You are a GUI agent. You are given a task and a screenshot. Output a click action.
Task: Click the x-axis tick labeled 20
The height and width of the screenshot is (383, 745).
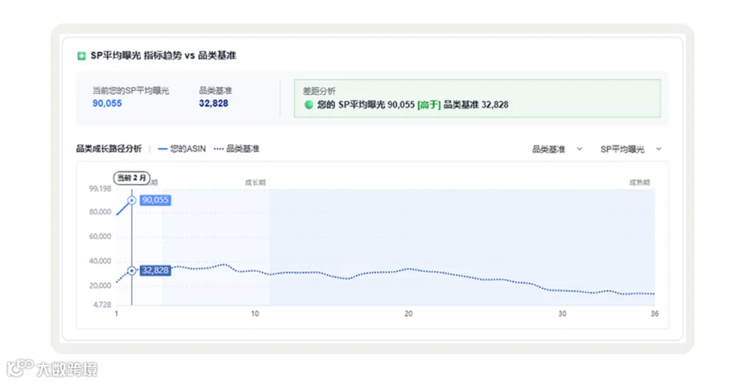point(409,314)
